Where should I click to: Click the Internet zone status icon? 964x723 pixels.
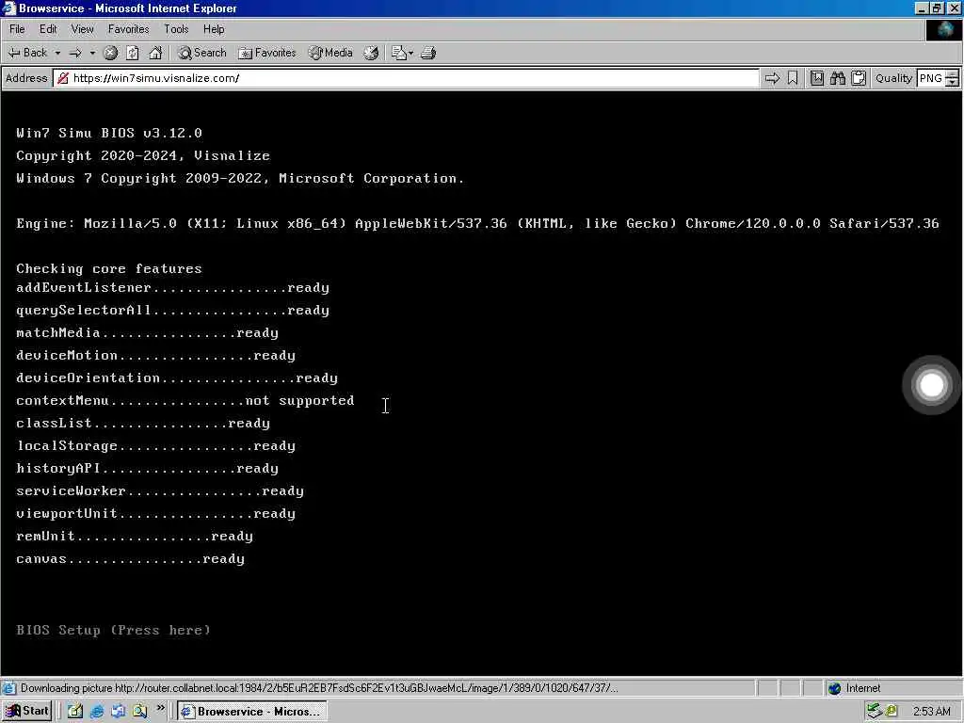click(834, 688)
